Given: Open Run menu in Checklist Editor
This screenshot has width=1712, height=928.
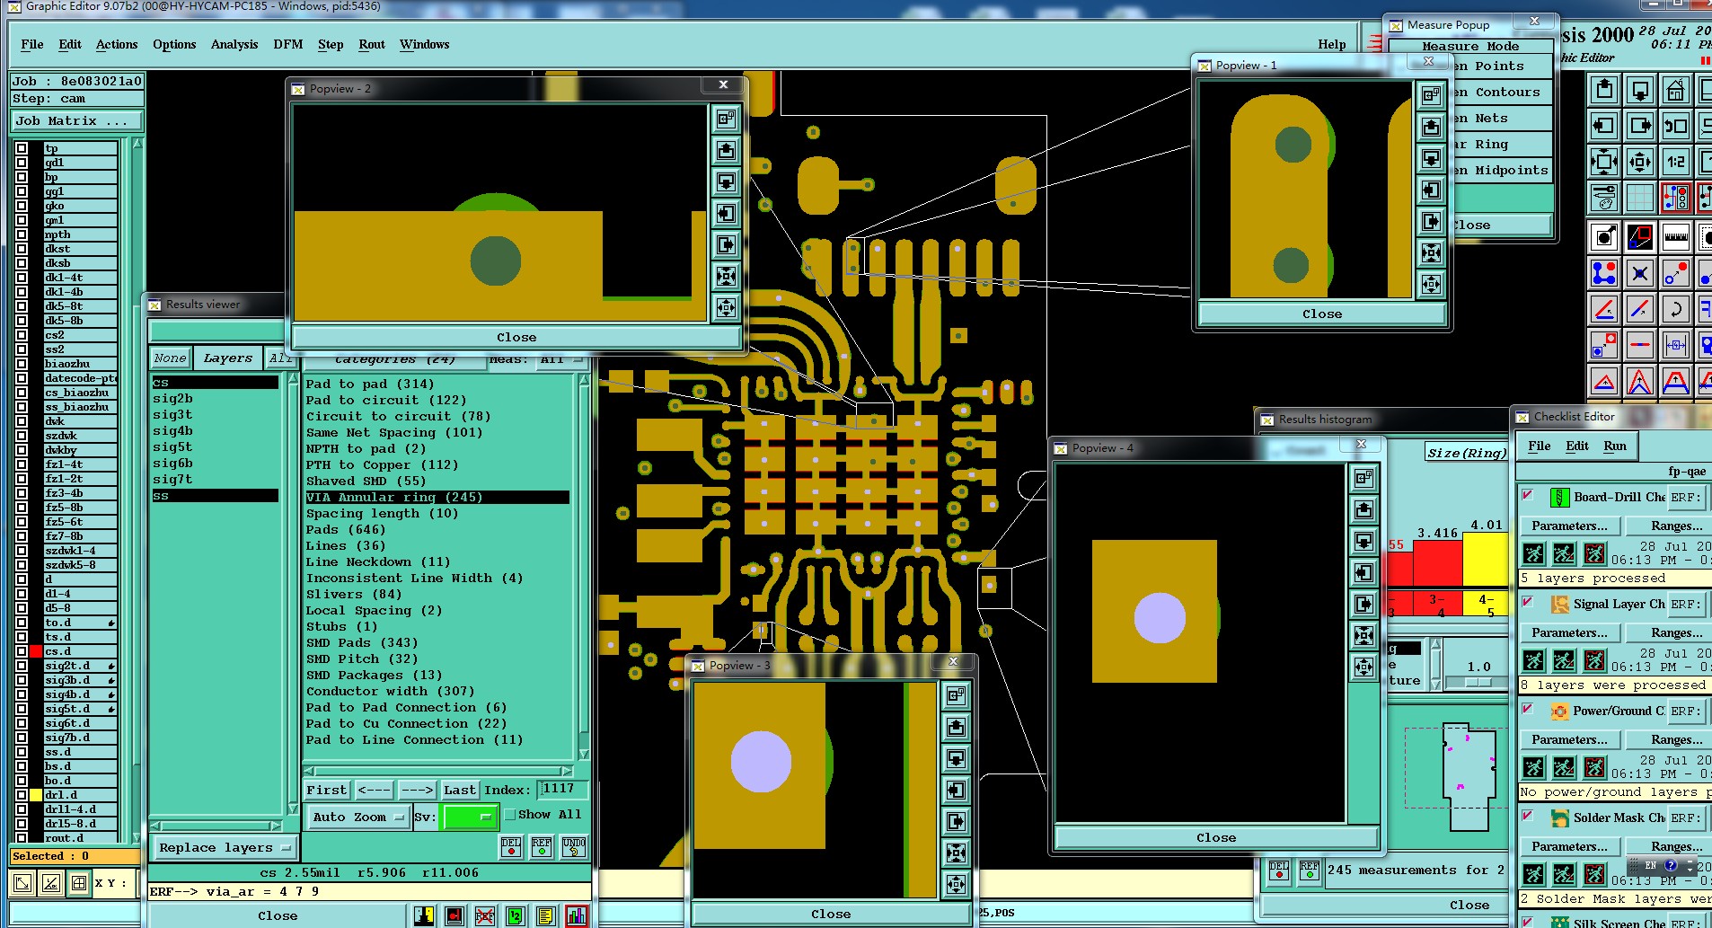Looking at the screenshot, I should 1615,446.
